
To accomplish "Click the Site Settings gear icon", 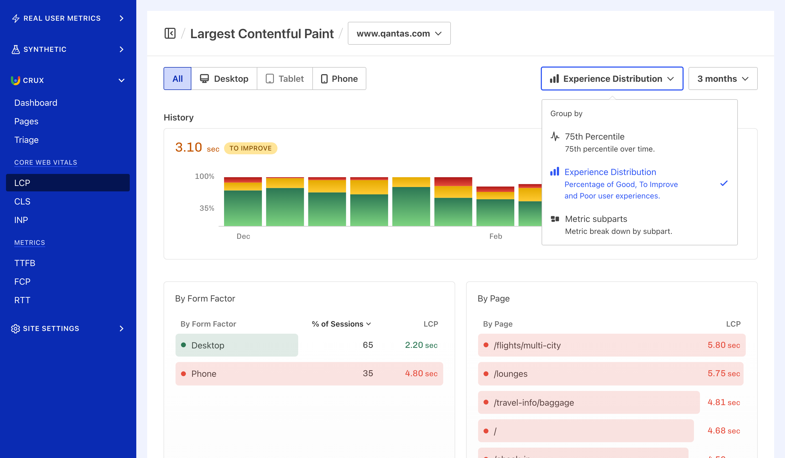I will pos(16,329).
